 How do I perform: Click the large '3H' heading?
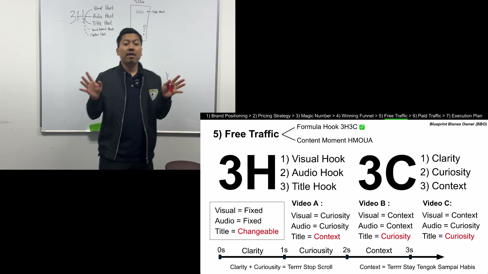pyautogui.click(x=247, y=173)
